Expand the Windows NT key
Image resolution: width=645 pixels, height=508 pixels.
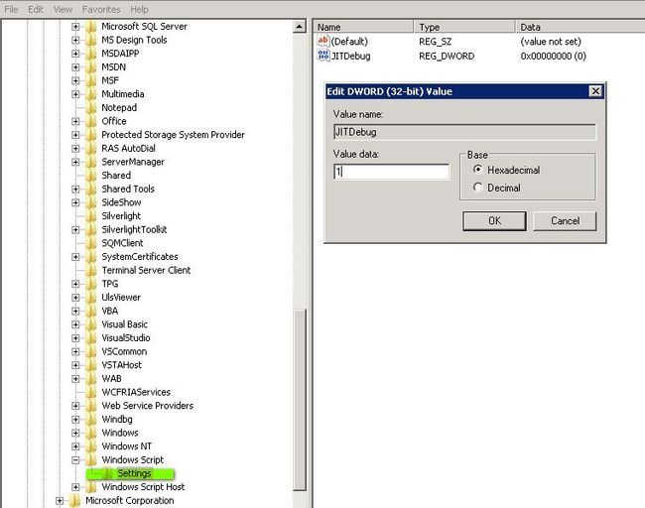pyautogui.click(x=75, y=446)
